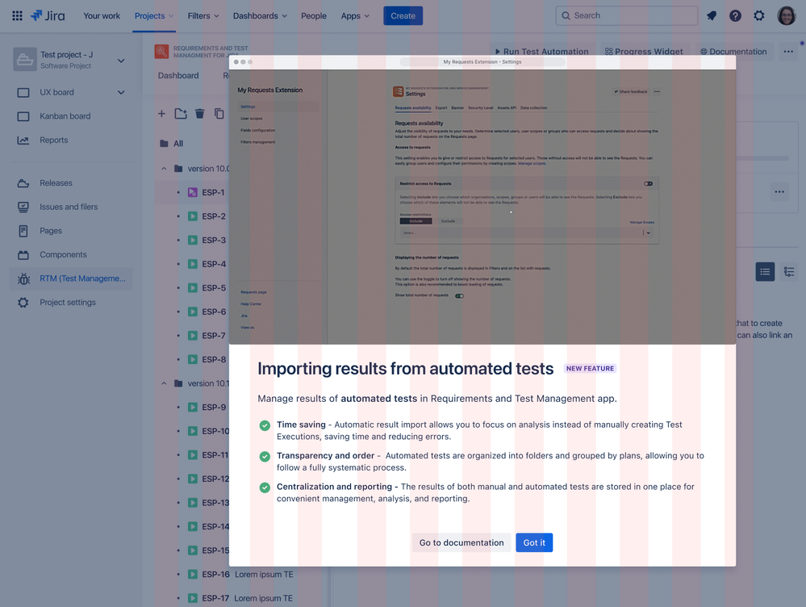The height and width of the screenshot is (607, 806).
Task: Open Jira settings gear icon
Action: 758,15
